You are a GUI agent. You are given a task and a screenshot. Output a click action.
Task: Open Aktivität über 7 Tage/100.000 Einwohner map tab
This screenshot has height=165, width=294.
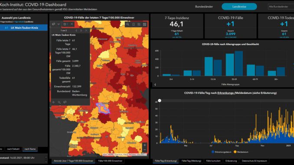pos(73,161)
